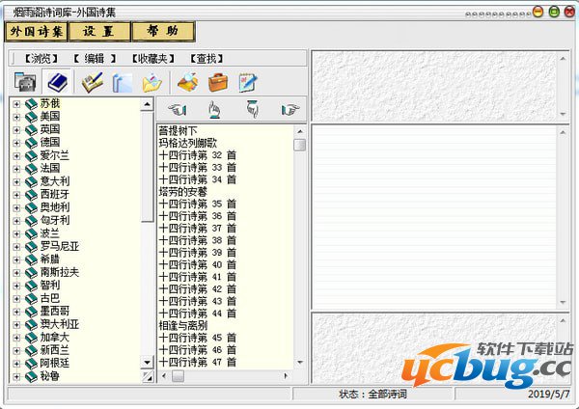Click the right-pointing hand navigation icon

289,109
